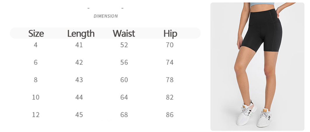Choose size 8 in the Size column

pos(36,80)
